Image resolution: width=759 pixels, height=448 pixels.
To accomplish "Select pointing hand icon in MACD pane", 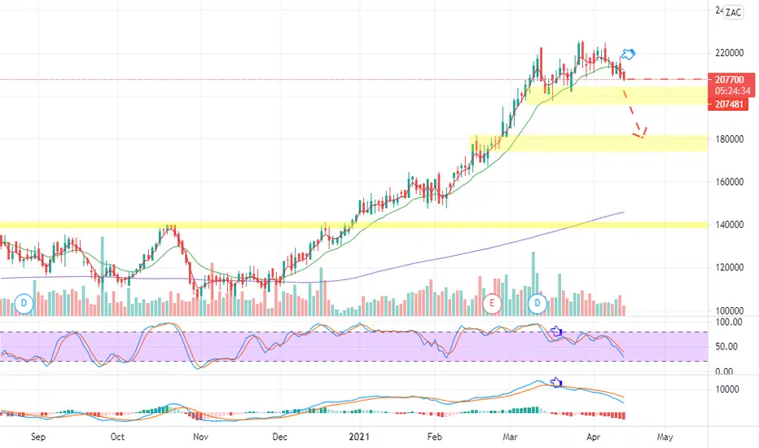I will (x=556, y=382).
